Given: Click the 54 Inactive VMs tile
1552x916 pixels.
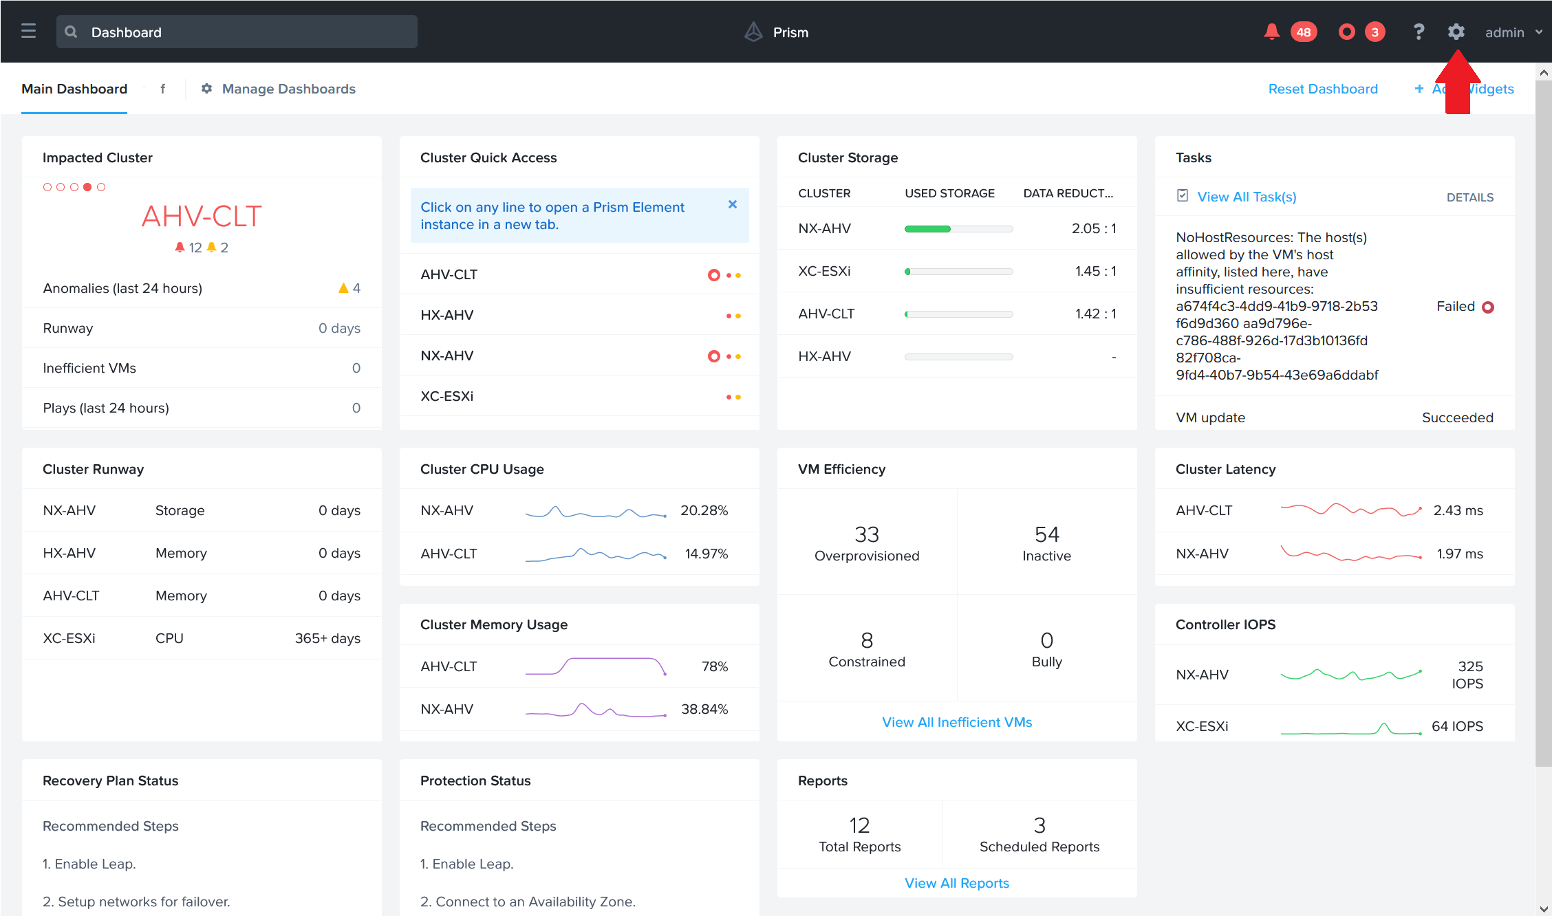Looking at the screenshot, I should pyautogui.click(x=1046, y=542).
